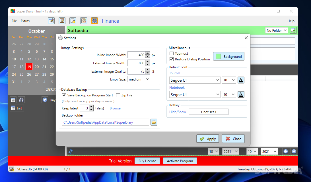Adjust the Keep latest files stepper

pos(91,108)
